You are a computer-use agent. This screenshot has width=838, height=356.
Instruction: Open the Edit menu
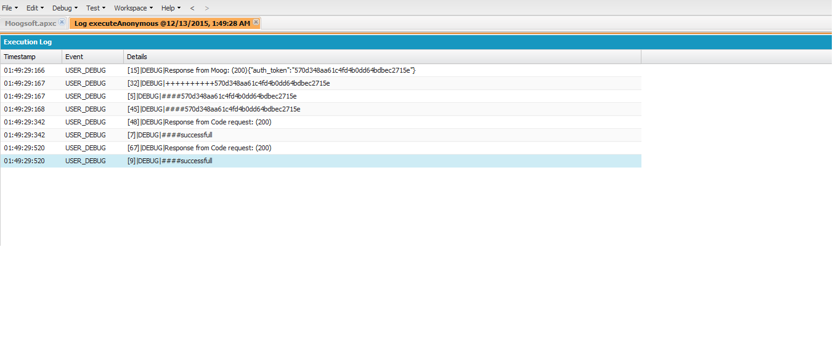[x=35, y=8]
